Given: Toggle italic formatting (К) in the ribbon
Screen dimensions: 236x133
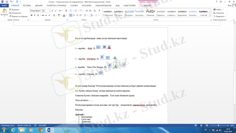Looking at the screenshot, I should (35, 15).
